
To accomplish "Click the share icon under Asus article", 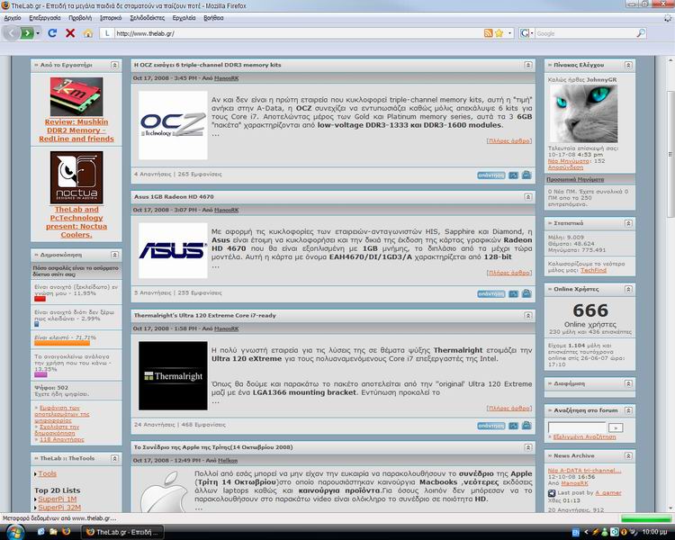I will point(513,293).
